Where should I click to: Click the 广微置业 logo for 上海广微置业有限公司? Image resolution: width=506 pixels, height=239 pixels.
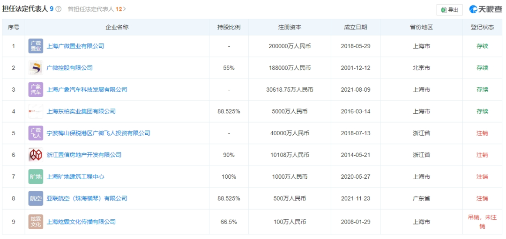(x=36, y=46)
